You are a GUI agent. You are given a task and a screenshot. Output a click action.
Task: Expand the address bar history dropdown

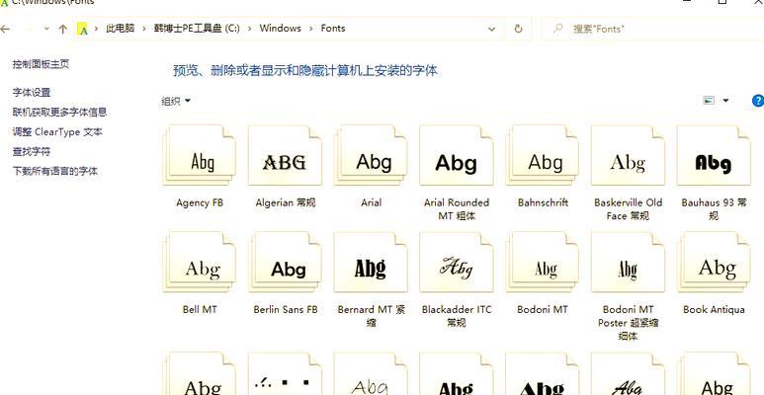click(x=491, y=30)
